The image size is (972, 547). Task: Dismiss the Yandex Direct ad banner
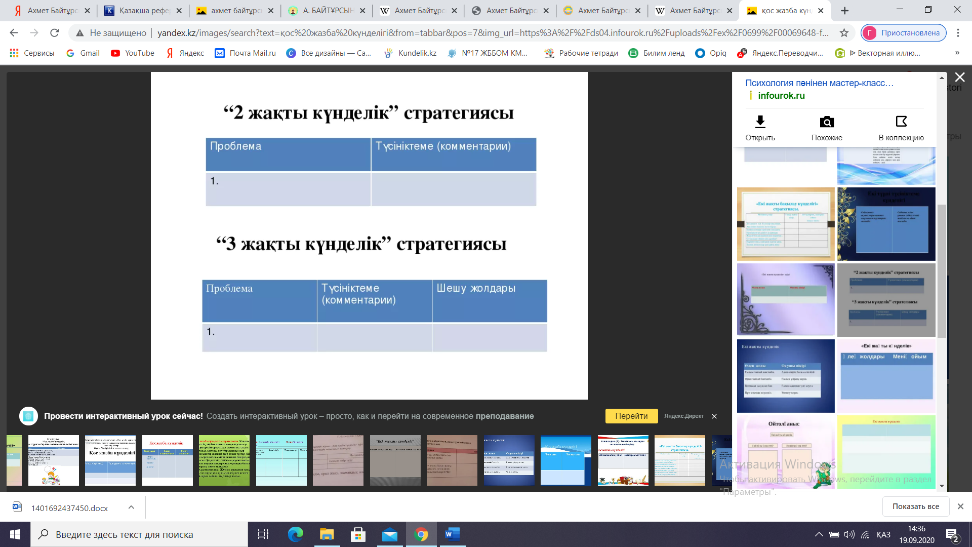click(x=714, y=416)
